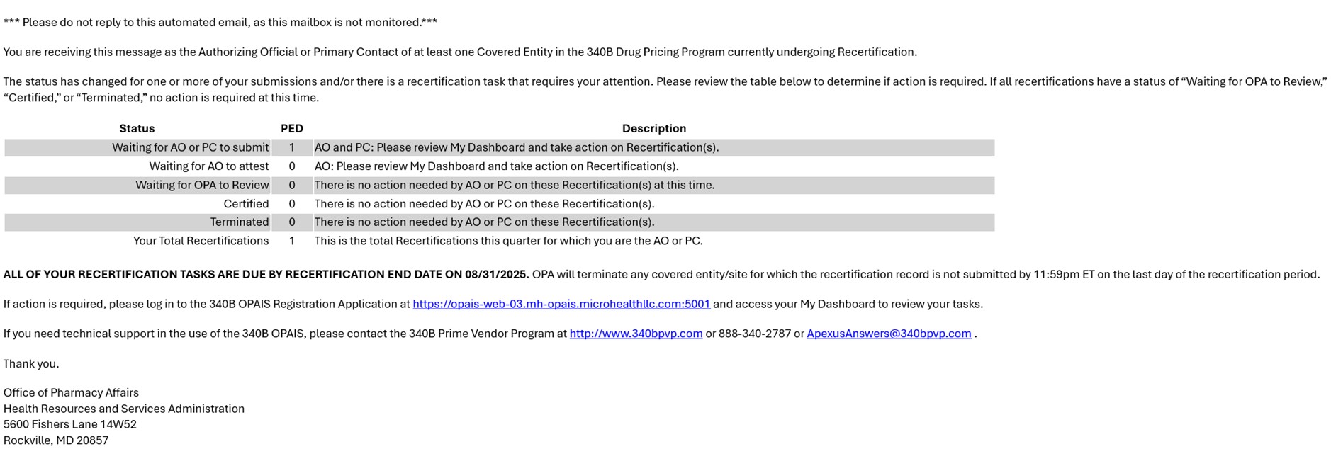
Task: Click the 'Thank you.' line
Action: tap(31, 363)
